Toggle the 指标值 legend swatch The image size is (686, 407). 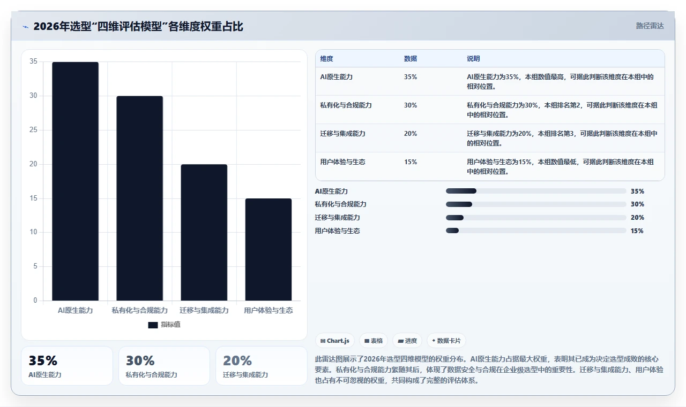[x=153, y=325]
